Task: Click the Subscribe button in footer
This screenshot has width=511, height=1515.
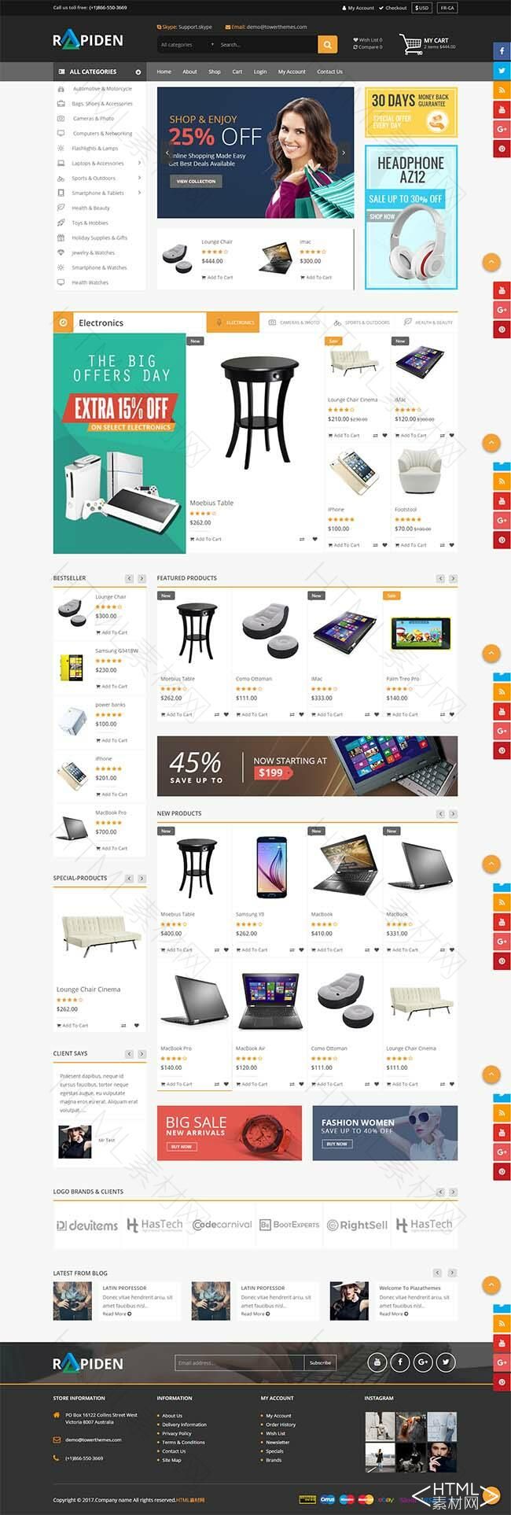Action: (320, 1362)
